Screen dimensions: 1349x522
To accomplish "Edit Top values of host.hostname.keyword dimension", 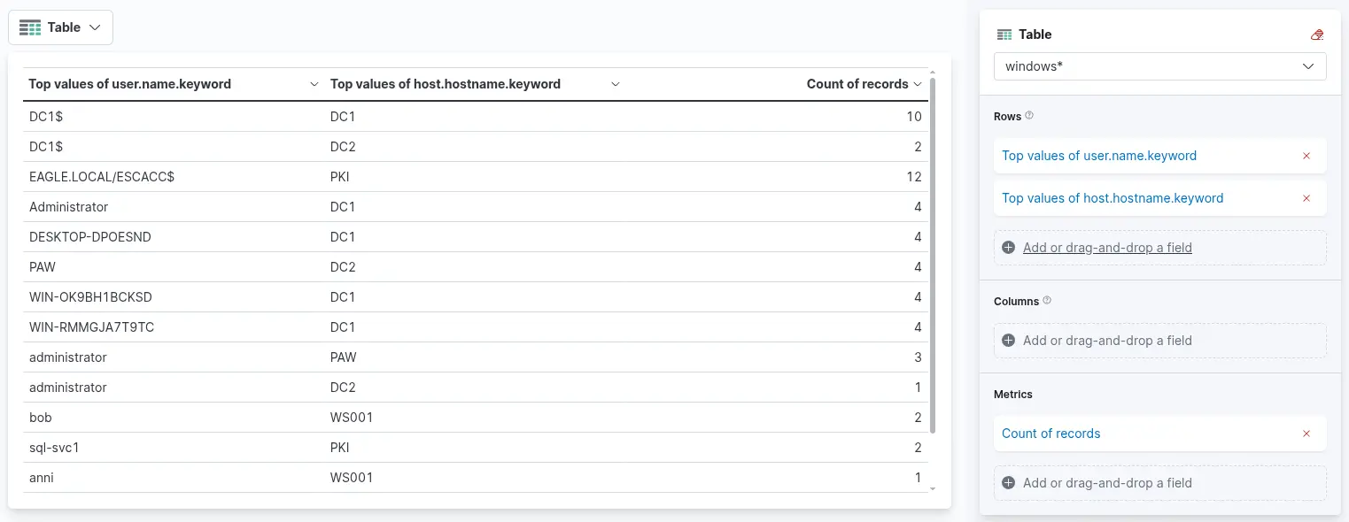I will 1113,198.
